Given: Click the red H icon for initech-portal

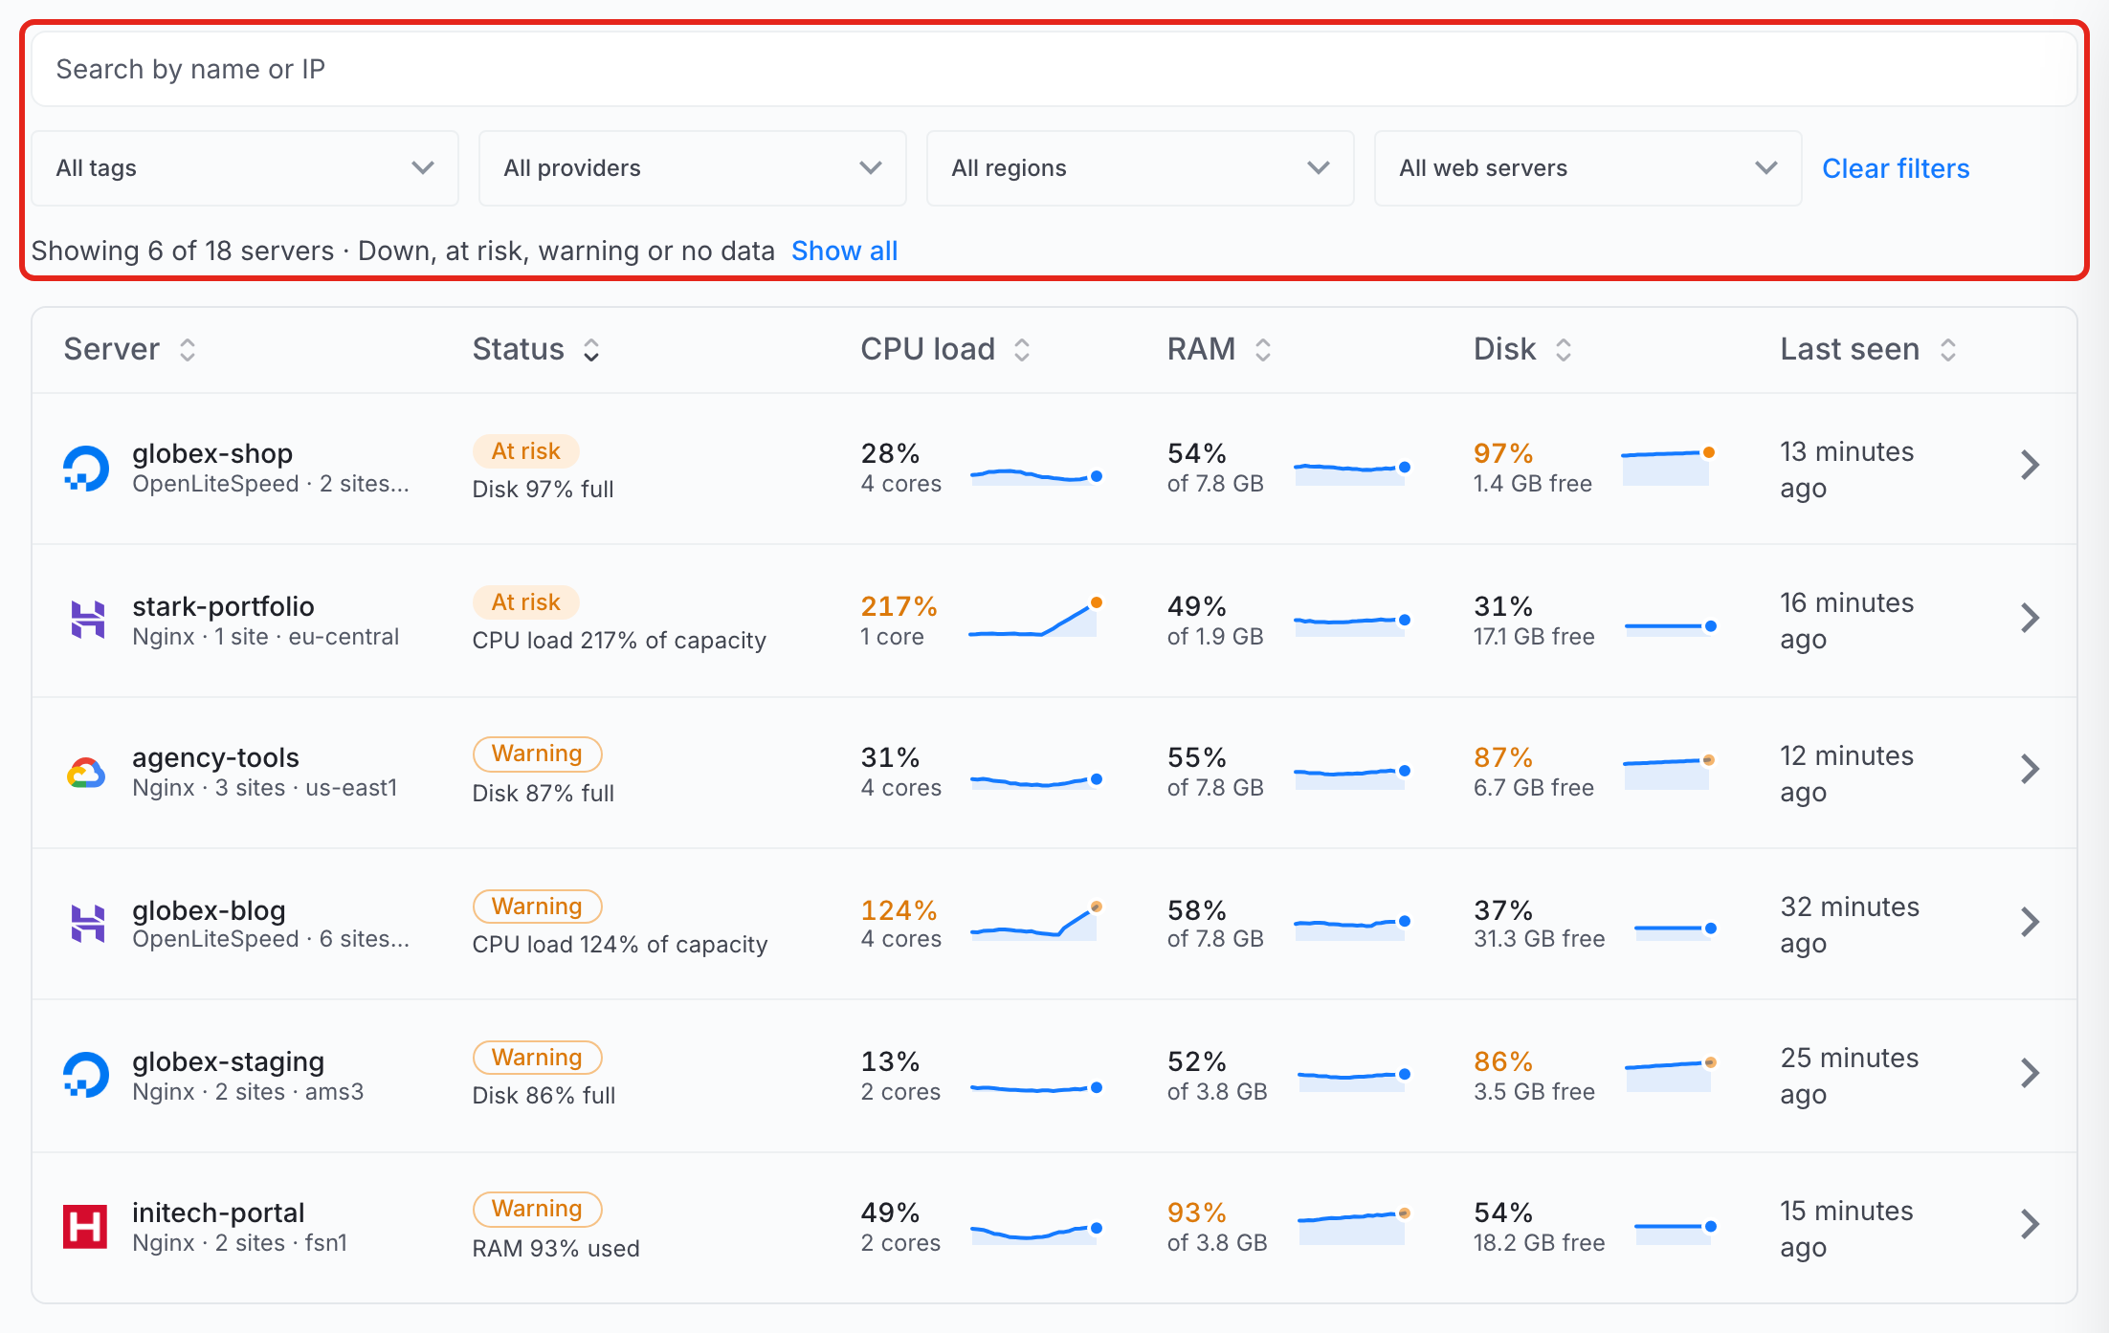Looking at the screenshot, I should click(x=85, y=1226).
